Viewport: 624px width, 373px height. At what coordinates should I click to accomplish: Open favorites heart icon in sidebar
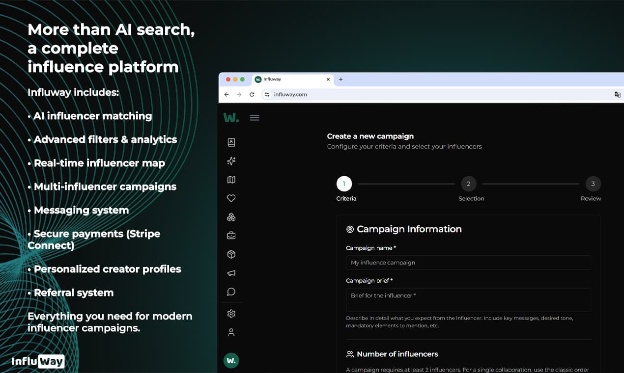[x=231, y=198]
